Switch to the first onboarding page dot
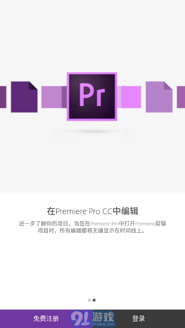This screenshot has height=328, width=185. tap(89, 300)
